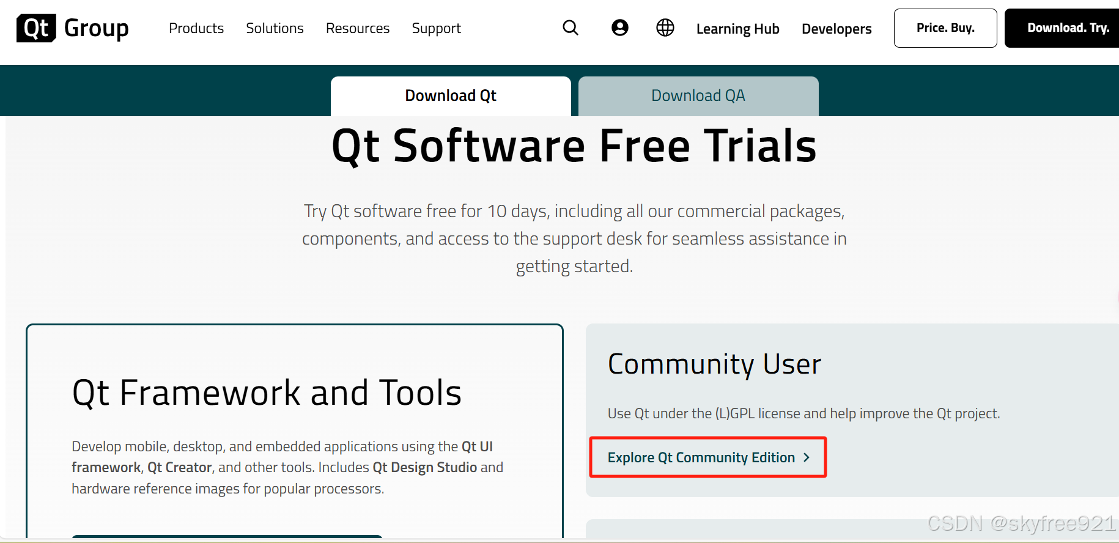
Task: Click the Qt Framework and Tools heading
Action: tap(267, 393)
